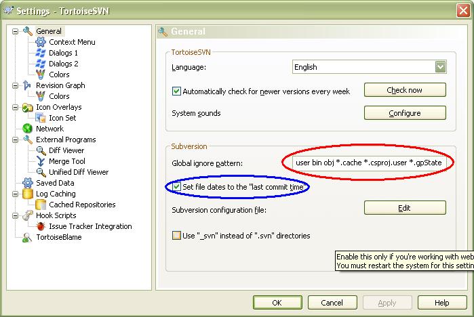Collapse the Revision Graph tree node
Viewport: 474px width, 317px height.
pyautogui.click(x=15, y=86)
